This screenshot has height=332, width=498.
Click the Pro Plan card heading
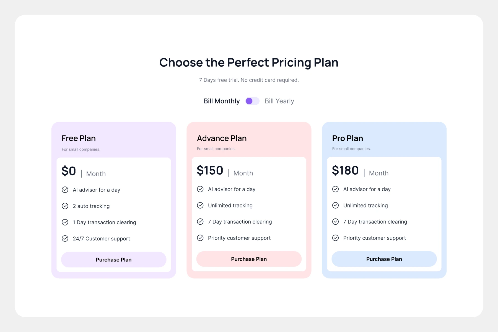pyautogui.click(x=347, y=138)
